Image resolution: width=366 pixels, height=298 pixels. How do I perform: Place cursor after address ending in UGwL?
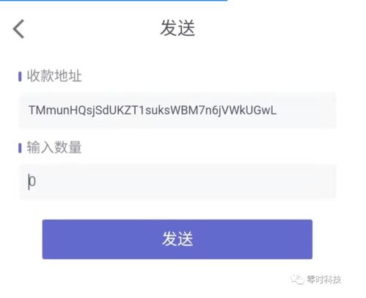click(278, 111)
